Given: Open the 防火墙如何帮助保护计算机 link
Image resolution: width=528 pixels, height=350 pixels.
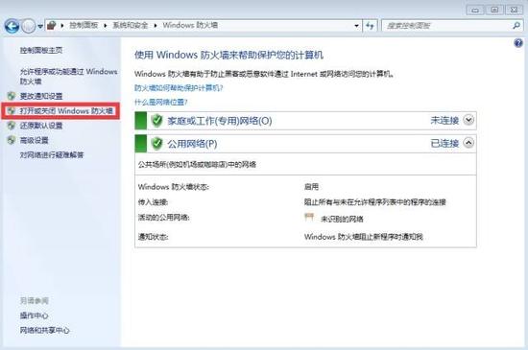Looking at the screenshot, I should pos(179,88).
